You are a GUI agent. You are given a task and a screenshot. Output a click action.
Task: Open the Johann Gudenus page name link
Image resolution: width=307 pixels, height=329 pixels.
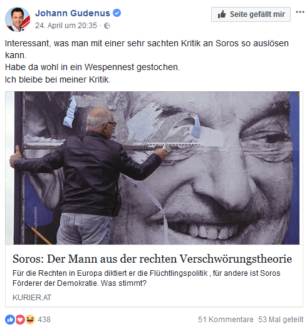(73, 13)
